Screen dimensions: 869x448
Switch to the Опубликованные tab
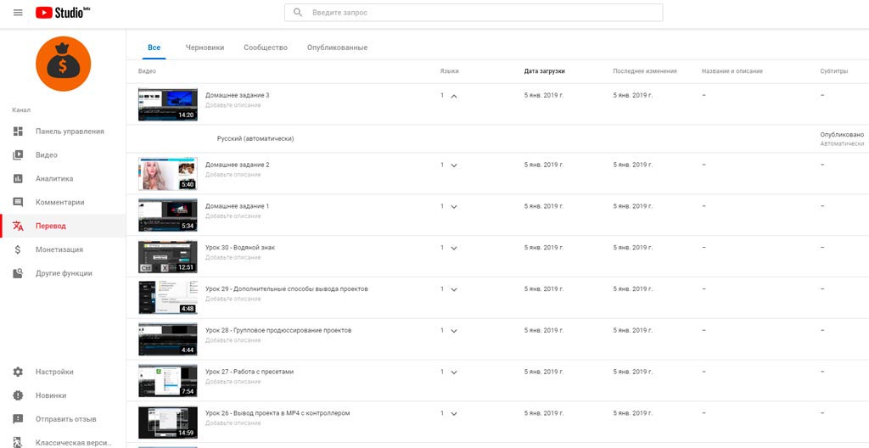[x=337, y=48]
